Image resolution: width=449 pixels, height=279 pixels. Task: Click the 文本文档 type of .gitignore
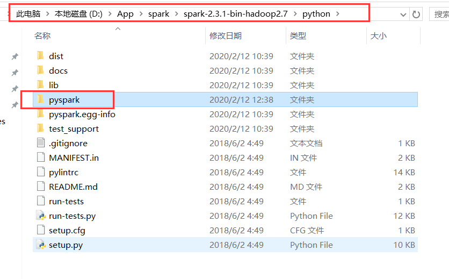pos(306,144)
